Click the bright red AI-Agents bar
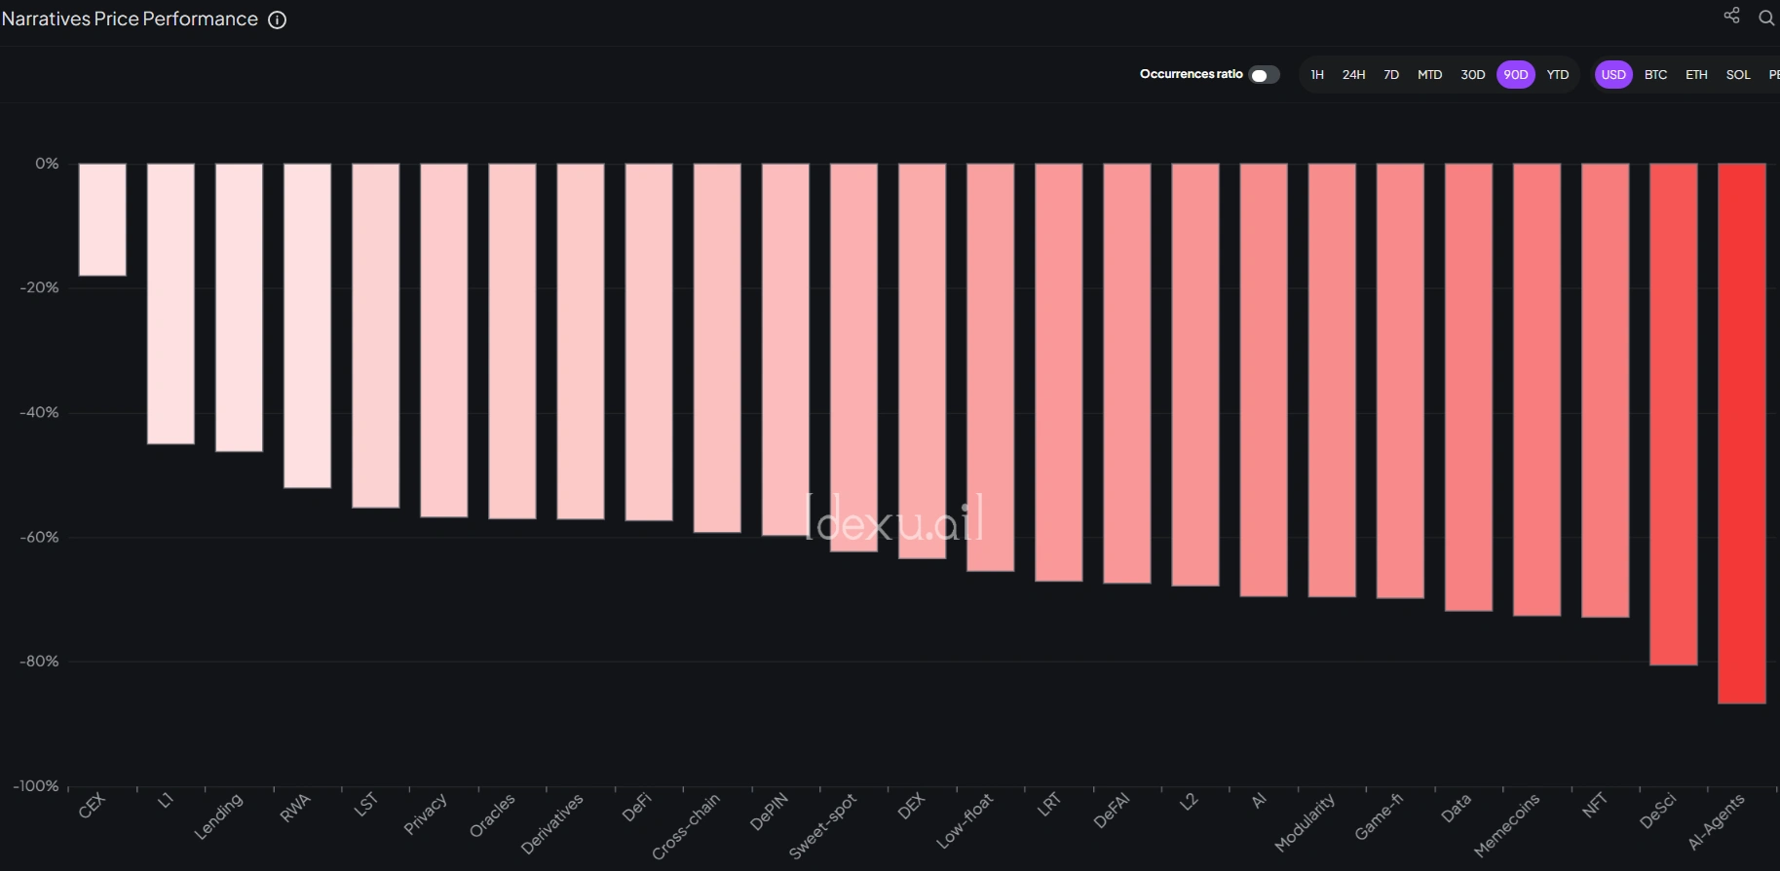Image resolution: width=1780 pixels, height=871 pixels. [x=1742, y=434]
